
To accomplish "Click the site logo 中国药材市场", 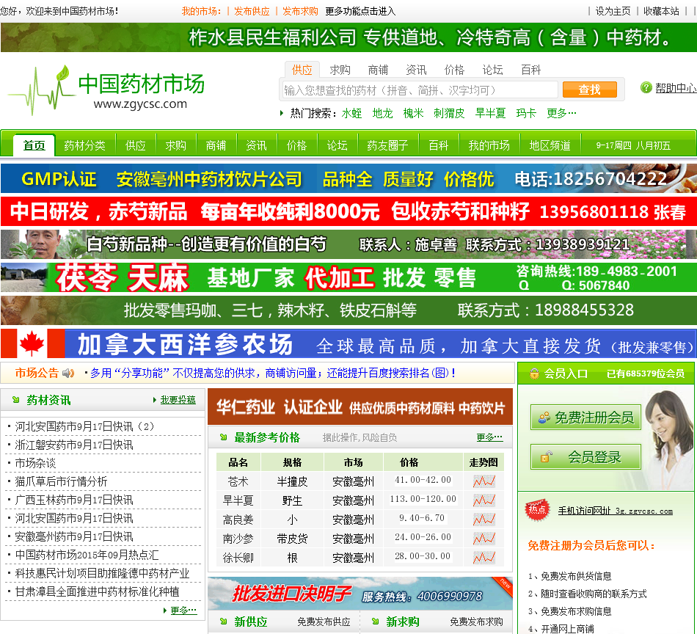I will tap(106, 91).
